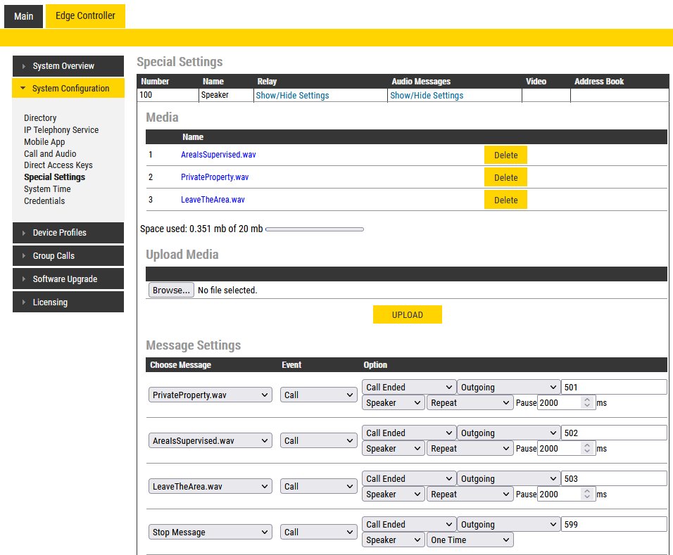
Task: Open the PrivateProperty.wav message dropdown
Action: (210, 395)
